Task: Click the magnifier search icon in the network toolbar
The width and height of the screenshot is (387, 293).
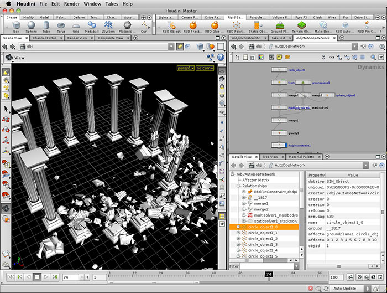Action: (373, 58)
